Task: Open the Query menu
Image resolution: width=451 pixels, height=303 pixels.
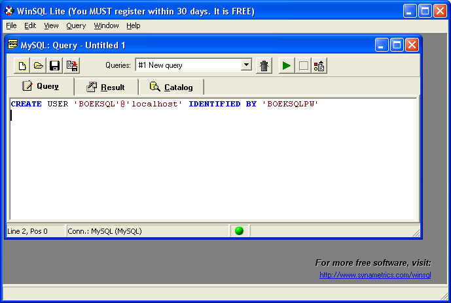Action: pos(76,25)
